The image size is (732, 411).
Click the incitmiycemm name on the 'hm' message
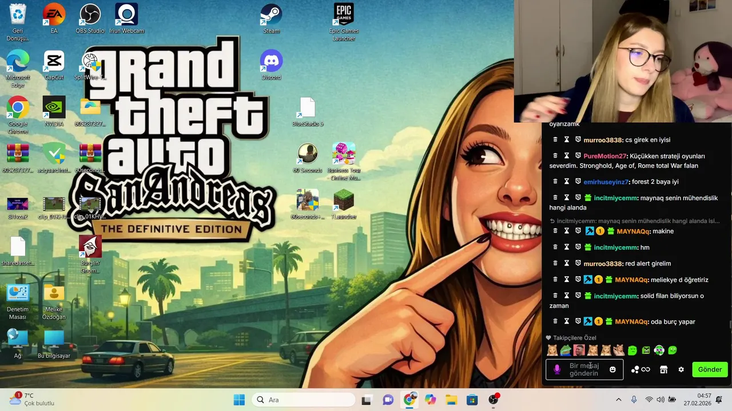[x=615, y=247]
